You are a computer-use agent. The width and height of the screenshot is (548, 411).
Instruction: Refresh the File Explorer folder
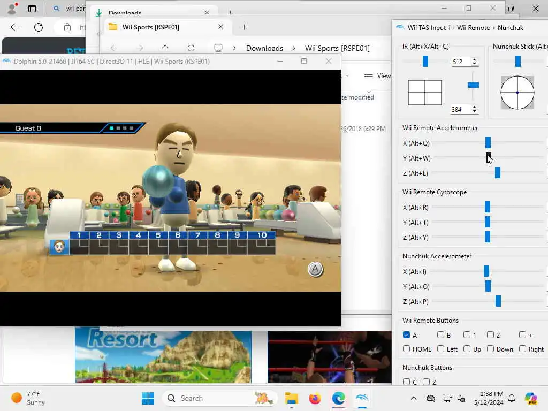click(x=191, y=48)
